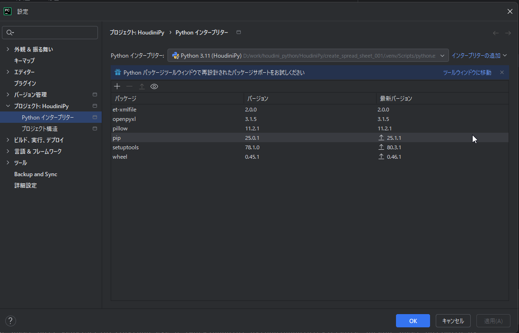The height and width of the screenshot is (333, 519).
Task: Click the Python icon in the interpreter dropdown
Action: point(176,56)
